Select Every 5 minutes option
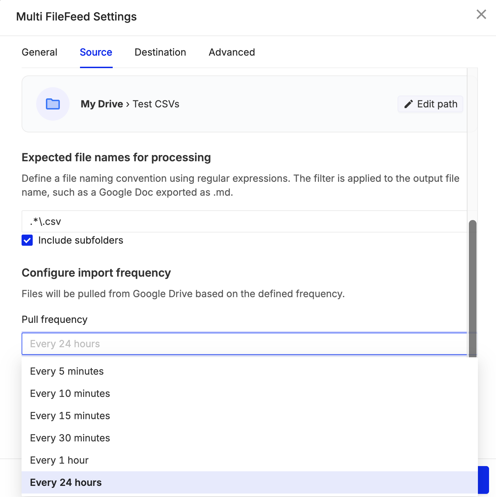 (249, 371)
